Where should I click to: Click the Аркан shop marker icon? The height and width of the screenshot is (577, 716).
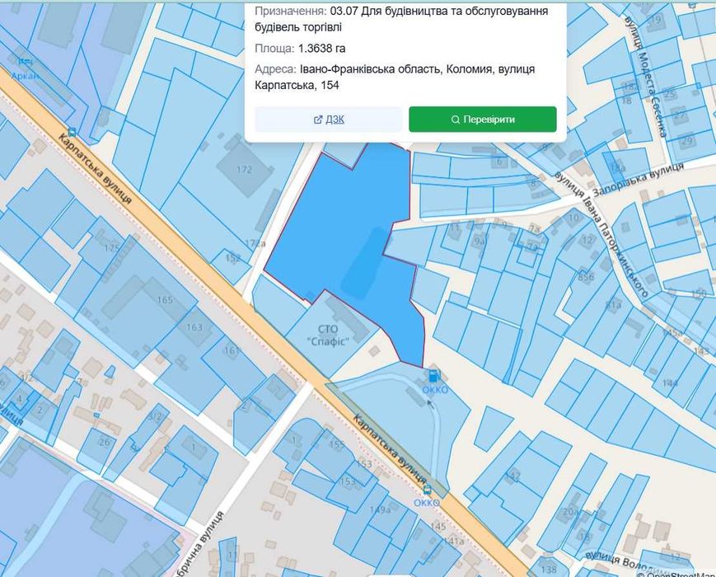[x=24, y=61]
